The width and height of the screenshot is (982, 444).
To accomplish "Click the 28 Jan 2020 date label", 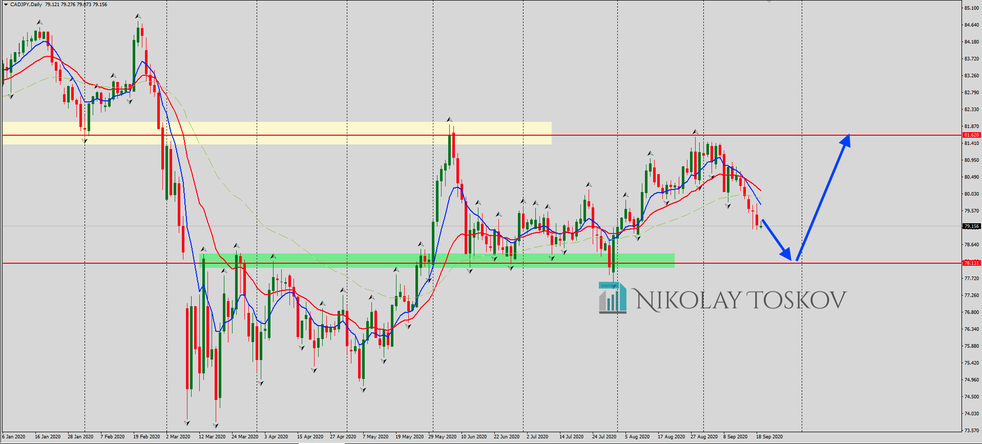I will coord(80,437).
